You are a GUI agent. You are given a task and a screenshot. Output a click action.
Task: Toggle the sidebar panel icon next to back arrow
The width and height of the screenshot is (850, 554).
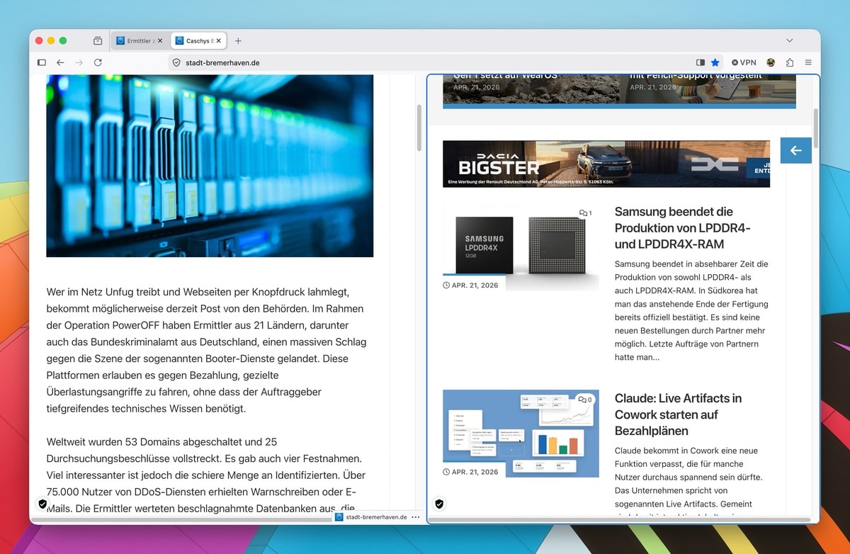pyautogui.click(x=42, y=62)
